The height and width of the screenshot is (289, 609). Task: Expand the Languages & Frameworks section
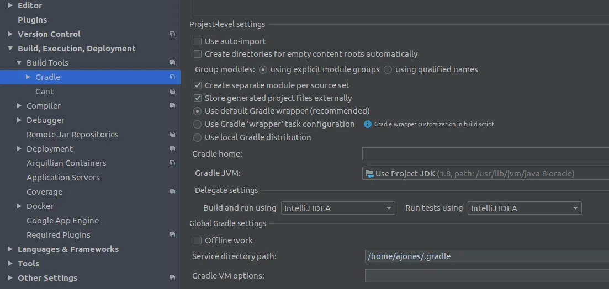tap(10, 249)
